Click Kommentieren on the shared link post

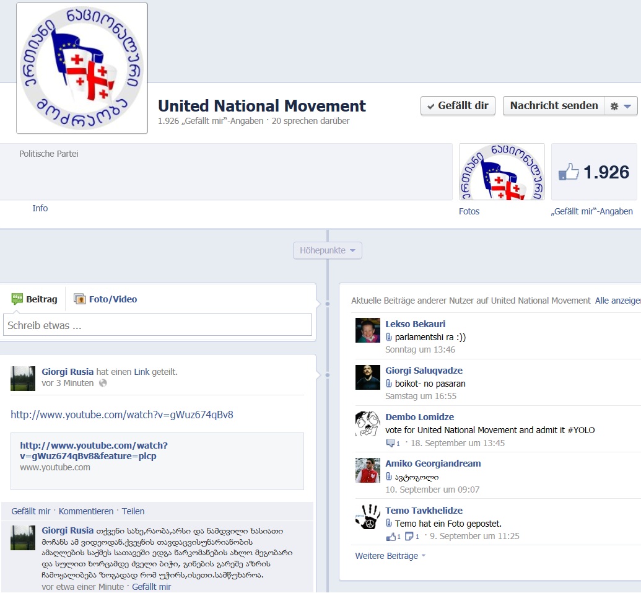click(86, 511)
